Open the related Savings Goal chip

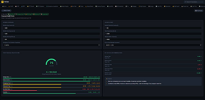coord(44,14)
